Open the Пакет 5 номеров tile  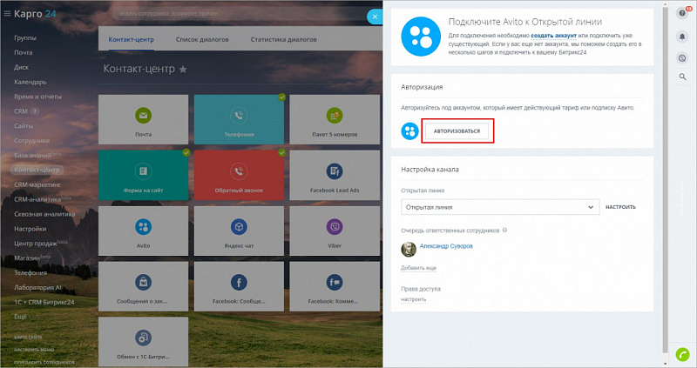[x=335, y=119]
